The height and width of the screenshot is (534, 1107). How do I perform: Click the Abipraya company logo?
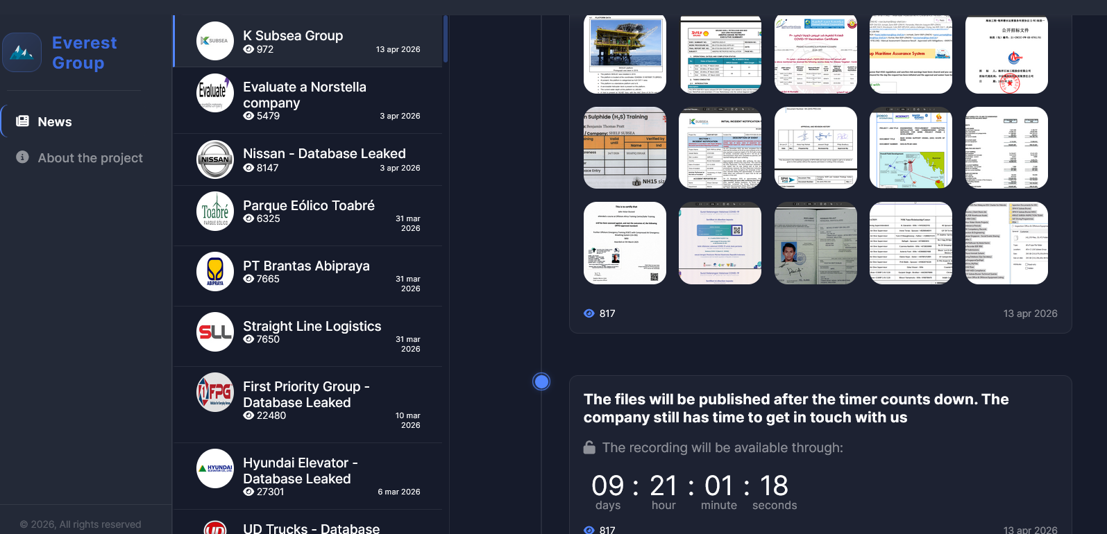(x=215, y=272)
